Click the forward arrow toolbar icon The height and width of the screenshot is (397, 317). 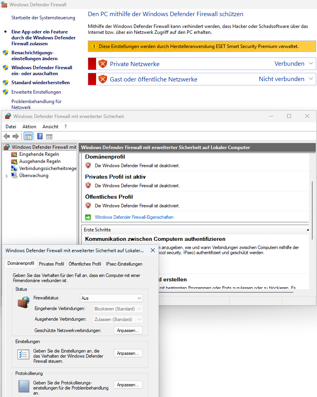click(x=16, y=137)
